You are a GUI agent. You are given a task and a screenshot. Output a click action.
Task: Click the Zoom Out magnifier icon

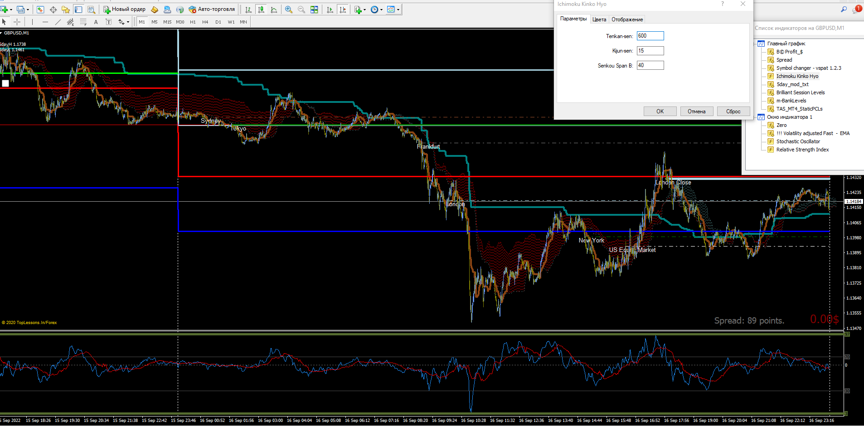pos(301,10)
